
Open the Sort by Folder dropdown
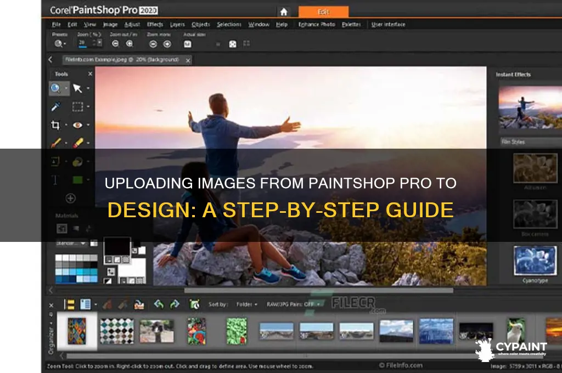(x=246, y=304)
